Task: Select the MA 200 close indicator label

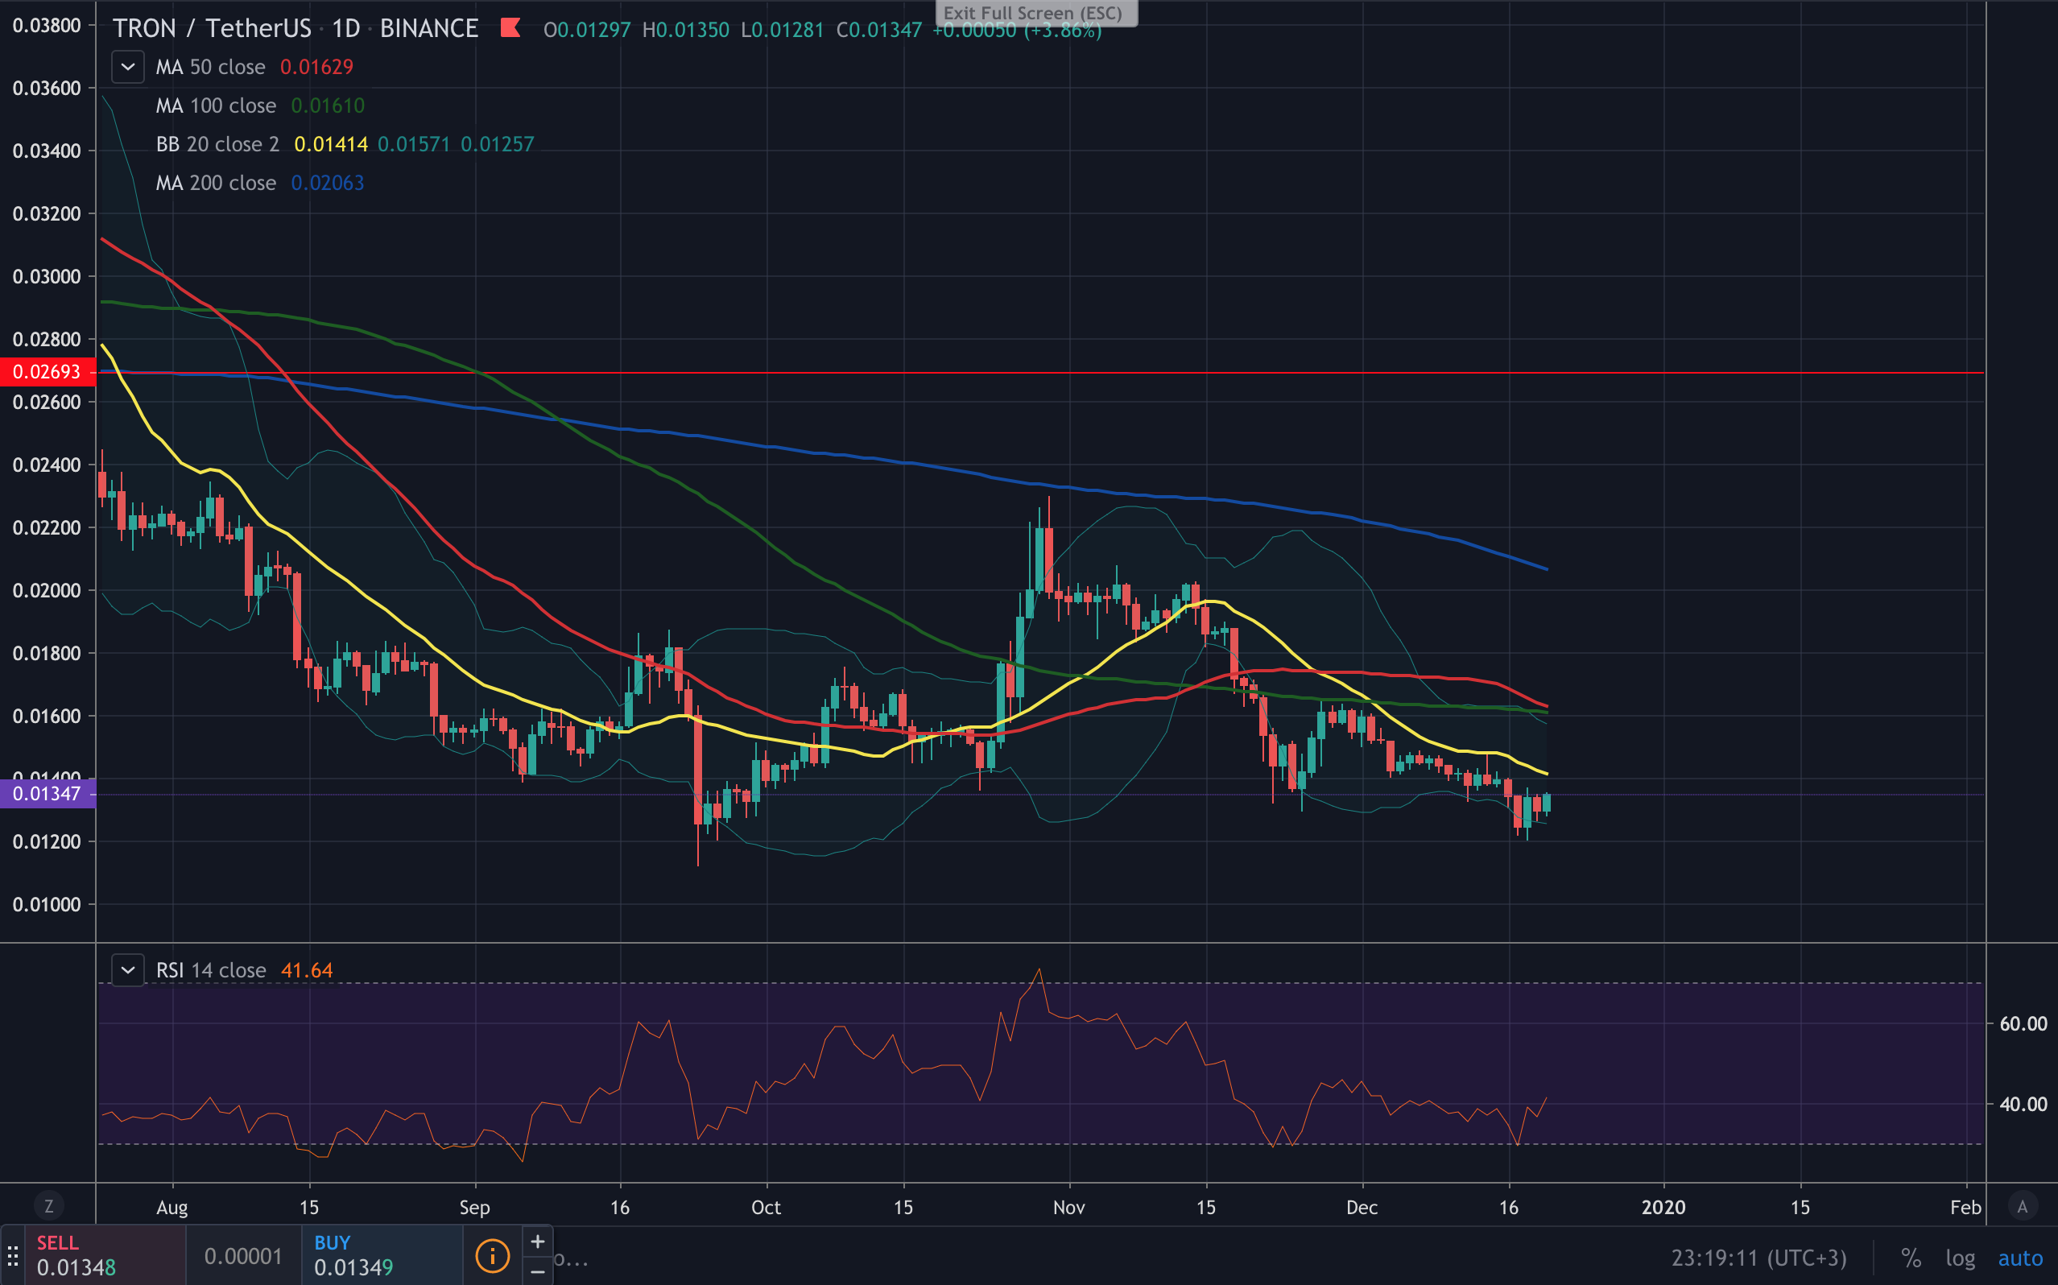Action: coord(216,183)
